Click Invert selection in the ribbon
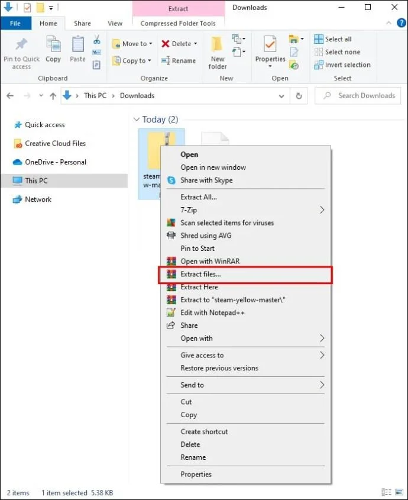 [342, 65]
